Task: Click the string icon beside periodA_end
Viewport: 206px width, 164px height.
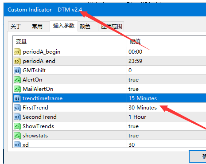Action: click(17, 61)
